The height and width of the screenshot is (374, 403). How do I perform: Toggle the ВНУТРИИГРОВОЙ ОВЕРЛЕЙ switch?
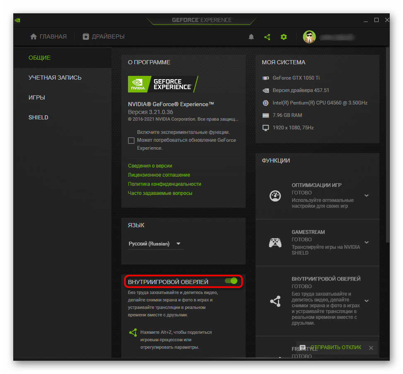click(231, 281)
